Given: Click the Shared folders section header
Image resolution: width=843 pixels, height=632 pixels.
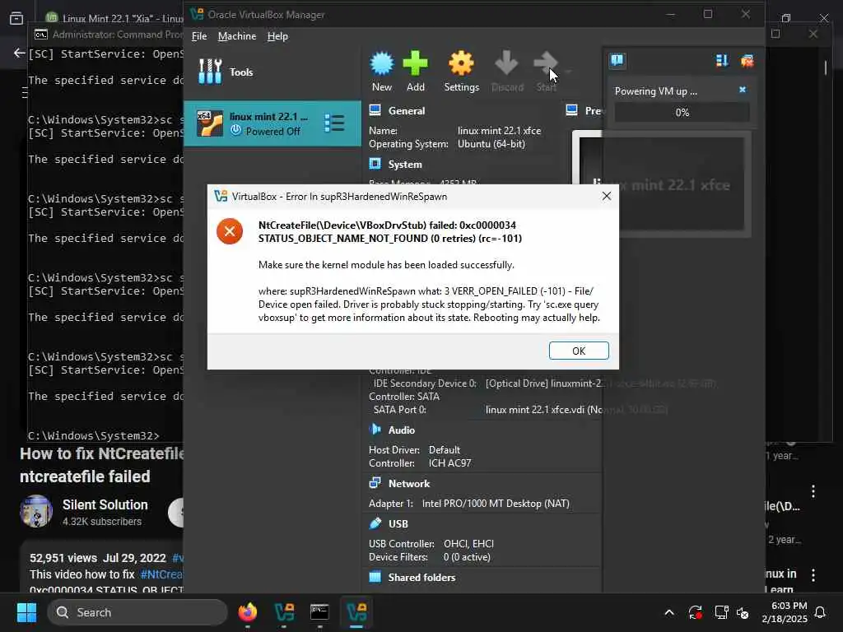Looking at the screenshot, I should tap(421, 578).
